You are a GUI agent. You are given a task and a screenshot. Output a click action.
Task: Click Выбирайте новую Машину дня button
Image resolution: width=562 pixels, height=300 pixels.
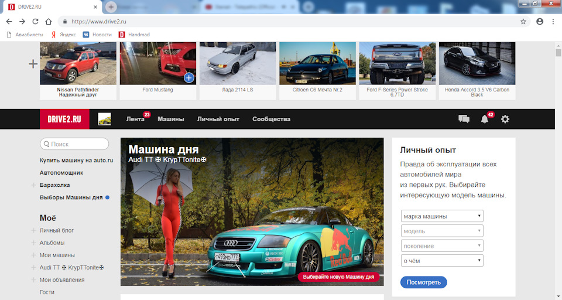(338, 277)
